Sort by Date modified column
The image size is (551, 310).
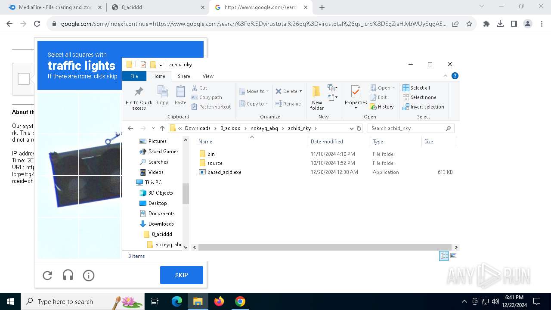[339, 142]
